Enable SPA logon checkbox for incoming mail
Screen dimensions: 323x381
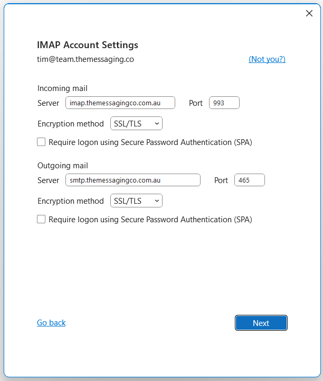tap(41, 142)
